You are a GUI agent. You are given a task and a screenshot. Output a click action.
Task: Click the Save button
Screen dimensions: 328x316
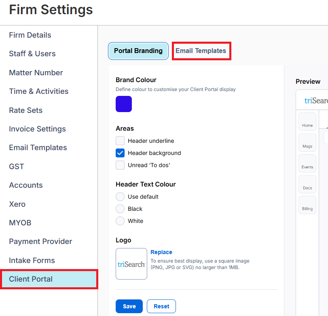(129, 306)
